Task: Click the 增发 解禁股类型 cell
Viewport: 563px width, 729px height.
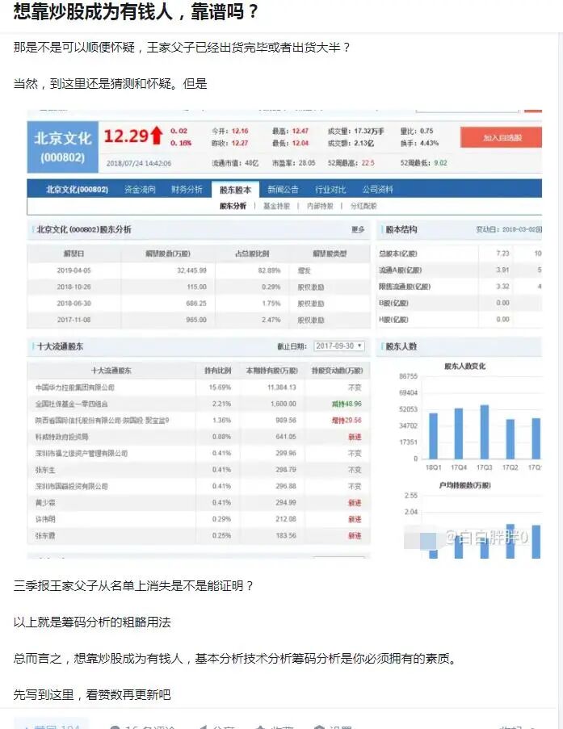Action: tap(304, 270)
